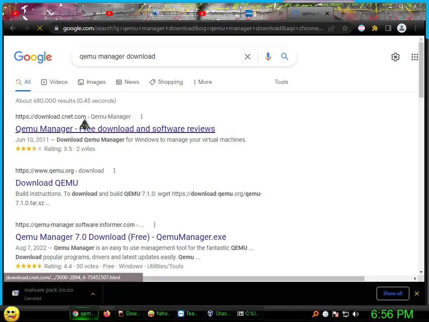Open three-dot options for www.qemu.org result

click(114, 171)
